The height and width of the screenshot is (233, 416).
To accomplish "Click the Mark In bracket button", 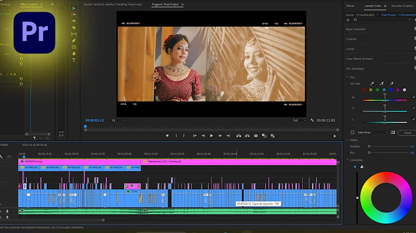I will coord(176,136).
